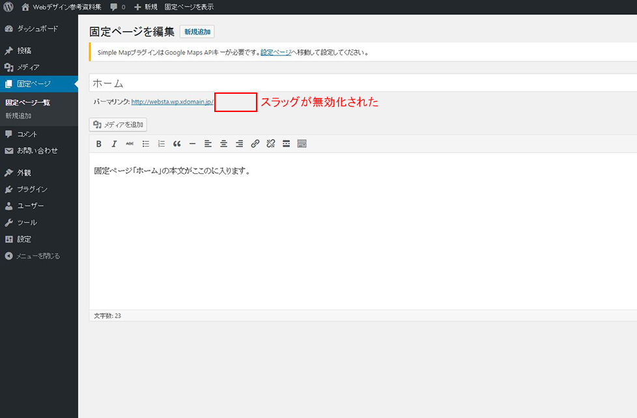Click the 新規追加 button beside the page heading
This screenshot has width=637, height=418.
pos(197,32)
